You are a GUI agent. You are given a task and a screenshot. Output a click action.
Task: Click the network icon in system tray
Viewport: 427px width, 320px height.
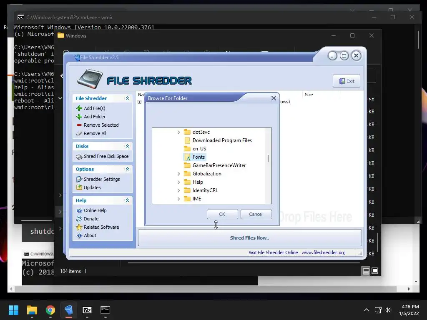point(378,310)
